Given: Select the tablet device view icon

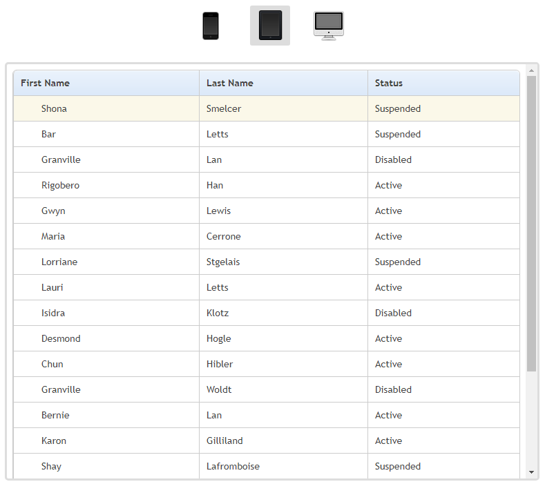Looking at the screenshot, I should (270, 26).
